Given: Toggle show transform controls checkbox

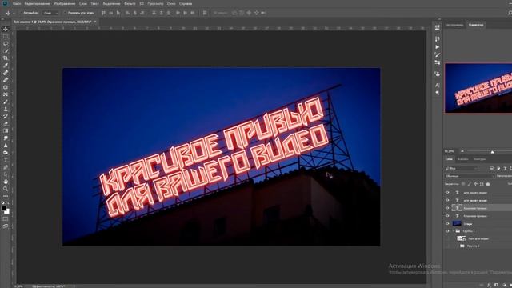Looking at the screenshot, I should [x=65, y=13].
